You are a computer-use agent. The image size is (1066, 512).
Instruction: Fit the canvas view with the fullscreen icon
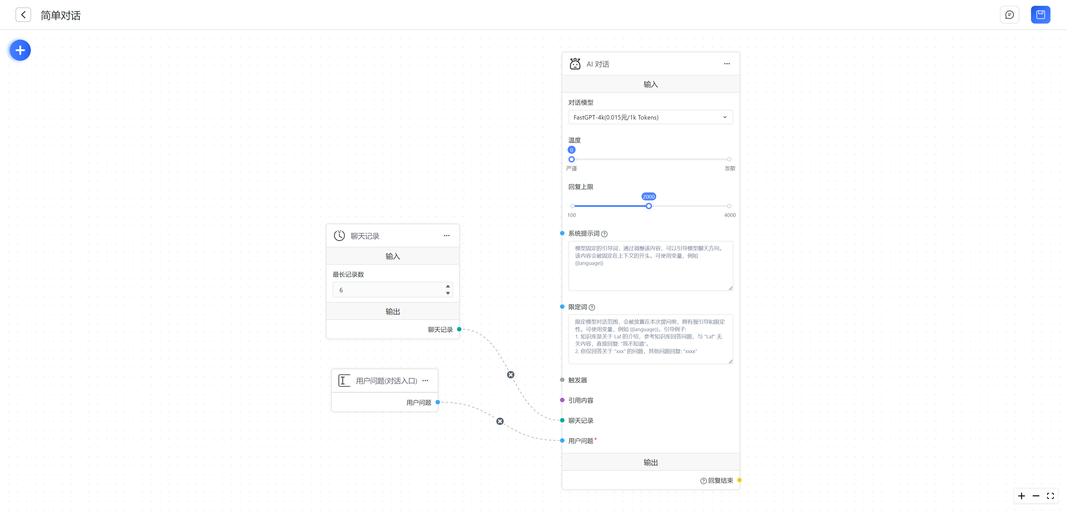1050,496
